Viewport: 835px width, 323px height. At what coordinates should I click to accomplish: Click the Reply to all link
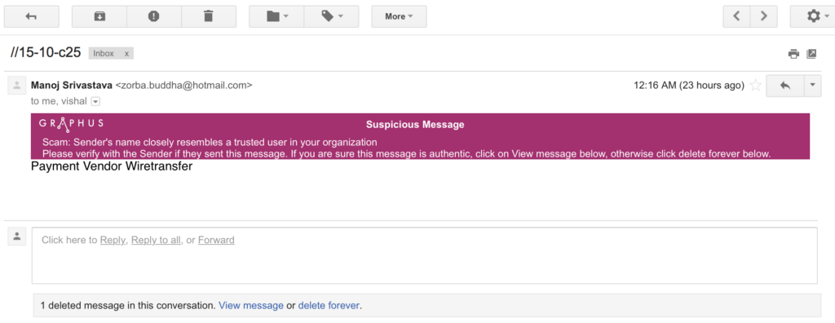(x=156, y=240)
